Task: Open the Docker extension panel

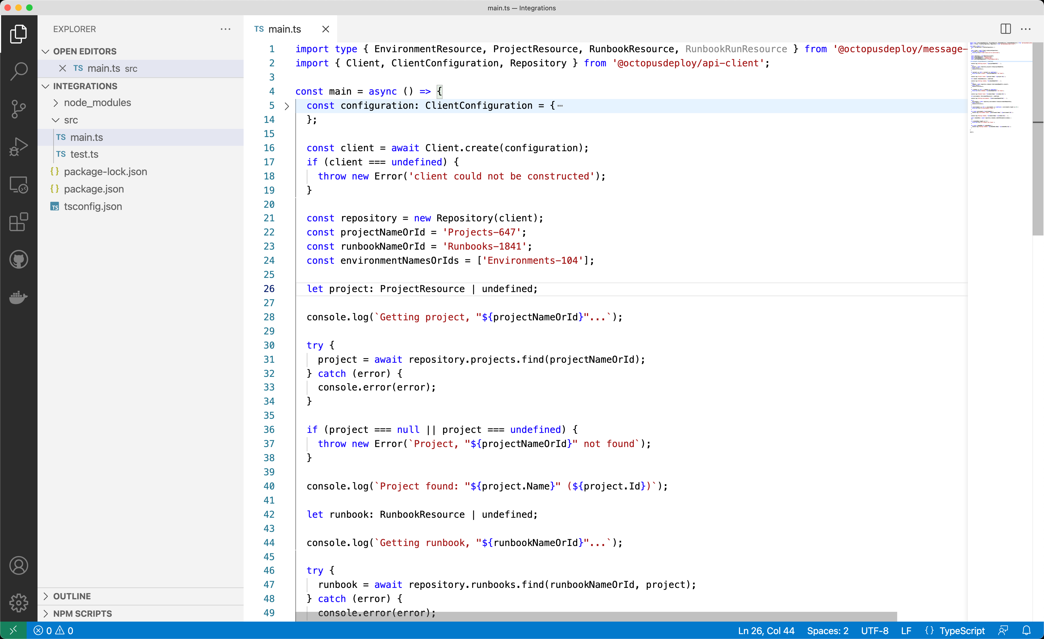Action: [x=19, y=297]
